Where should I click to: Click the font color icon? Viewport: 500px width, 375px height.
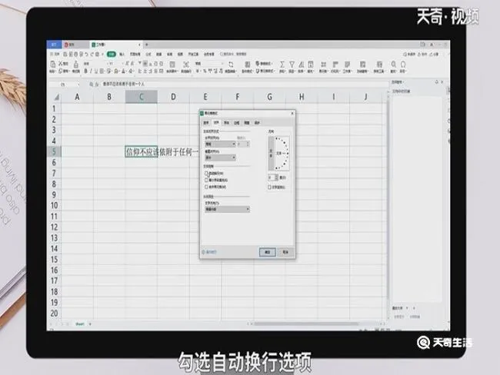tap(123, 71)
